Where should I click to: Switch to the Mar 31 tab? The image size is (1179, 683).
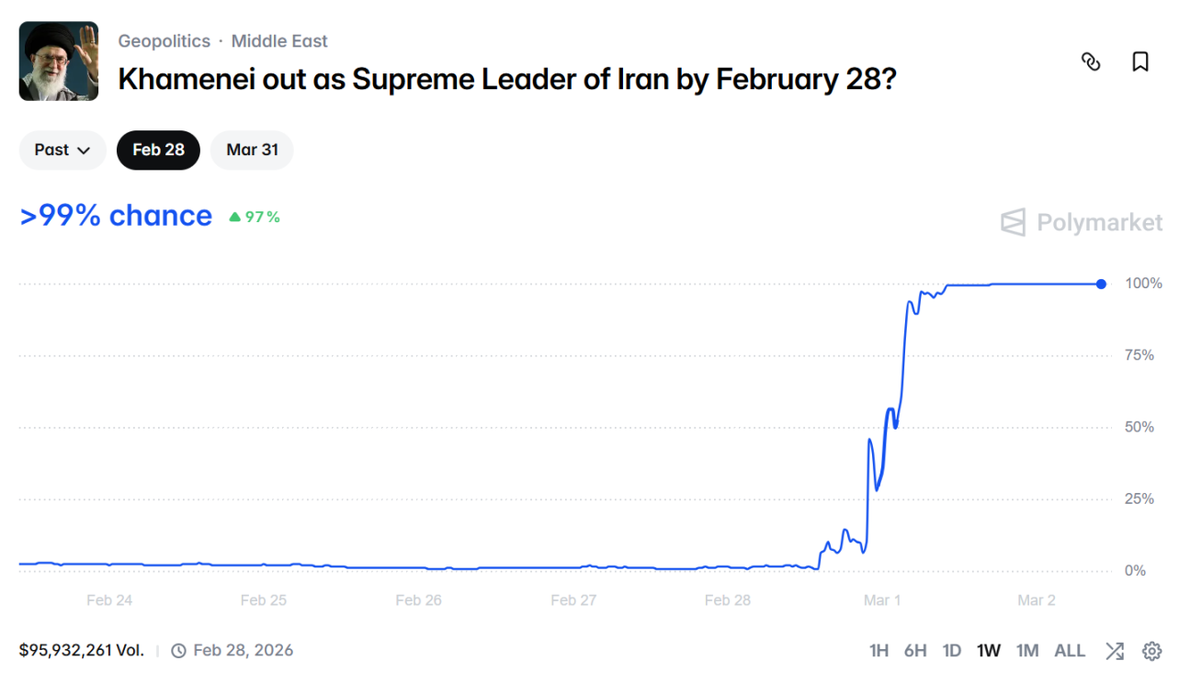[252, 150]
